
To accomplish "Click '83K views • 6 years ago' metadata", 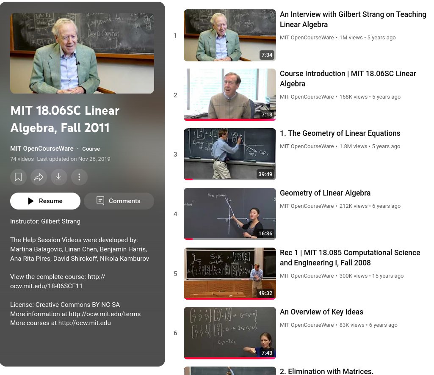I will 368,325.
